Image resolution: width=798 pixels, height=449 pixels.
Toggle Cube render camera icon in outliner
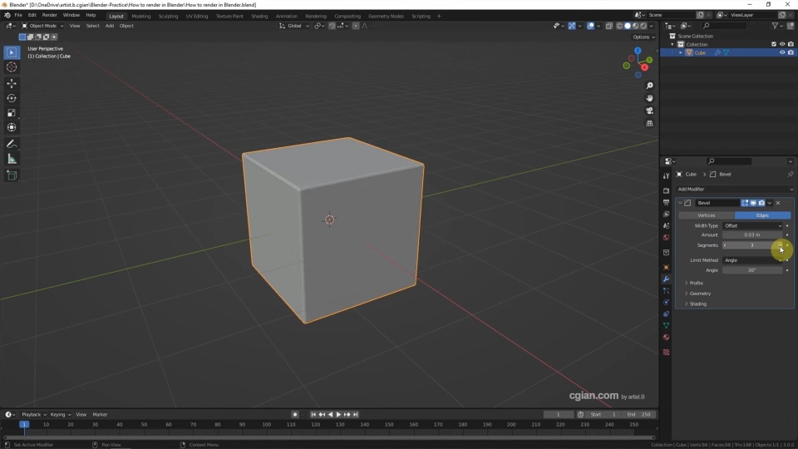tap(791, 52)
